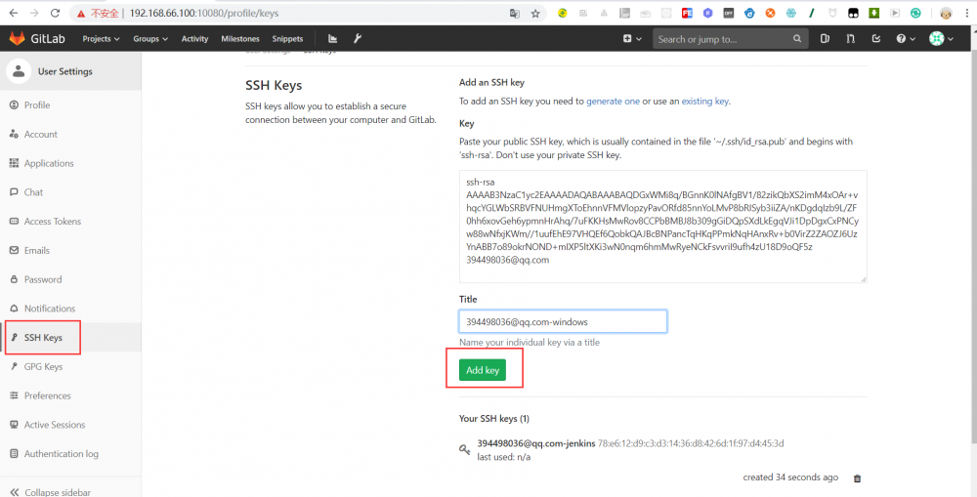Open the Merge requests icon in the navbar
This screenshot has width=977, height=497.
click(851, 39)
